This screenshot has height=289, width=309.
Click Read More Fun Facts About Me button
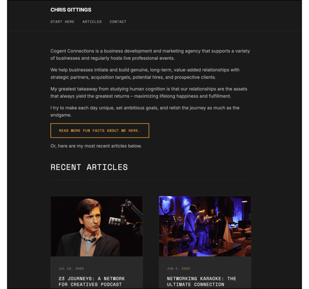(x=100, y=130)
